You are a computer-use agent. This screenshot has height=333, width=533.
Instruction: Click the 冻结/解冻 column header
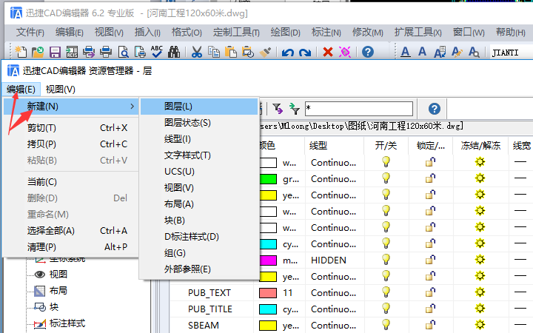click(x=480, y=146)
